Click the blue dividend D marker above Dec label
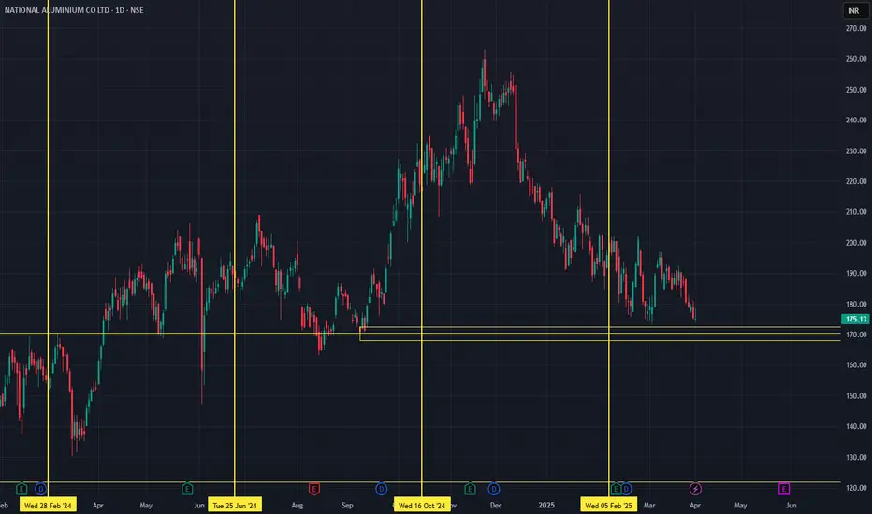The height and width of the screenshot is (514, 872). tap(493, 489)
